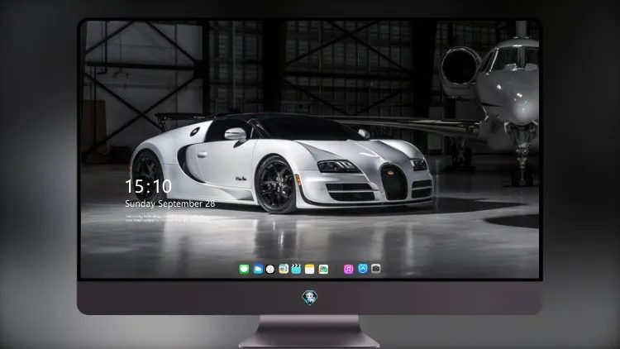
Task: Click the white Bugatti car on wallpaper
Action: (x=282, y=163)
